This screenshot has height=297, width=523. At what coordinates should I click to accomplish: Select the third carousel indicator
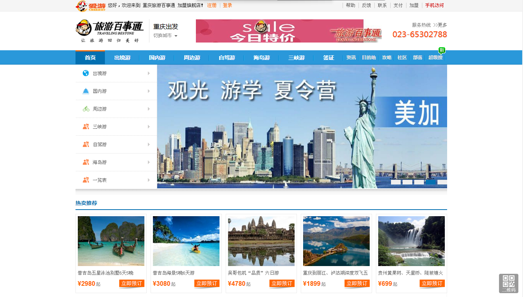point(419,182)
